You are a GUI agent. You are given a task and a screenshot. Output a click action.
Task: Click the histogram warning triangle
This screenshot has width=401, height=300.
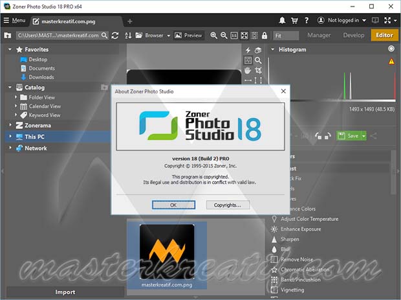[391, 62]
